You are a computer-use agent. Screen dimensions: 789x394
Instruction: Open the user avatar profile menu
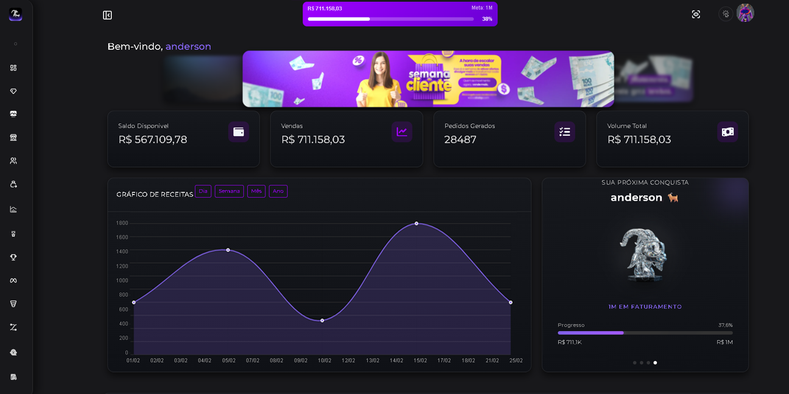click(745, 13)
